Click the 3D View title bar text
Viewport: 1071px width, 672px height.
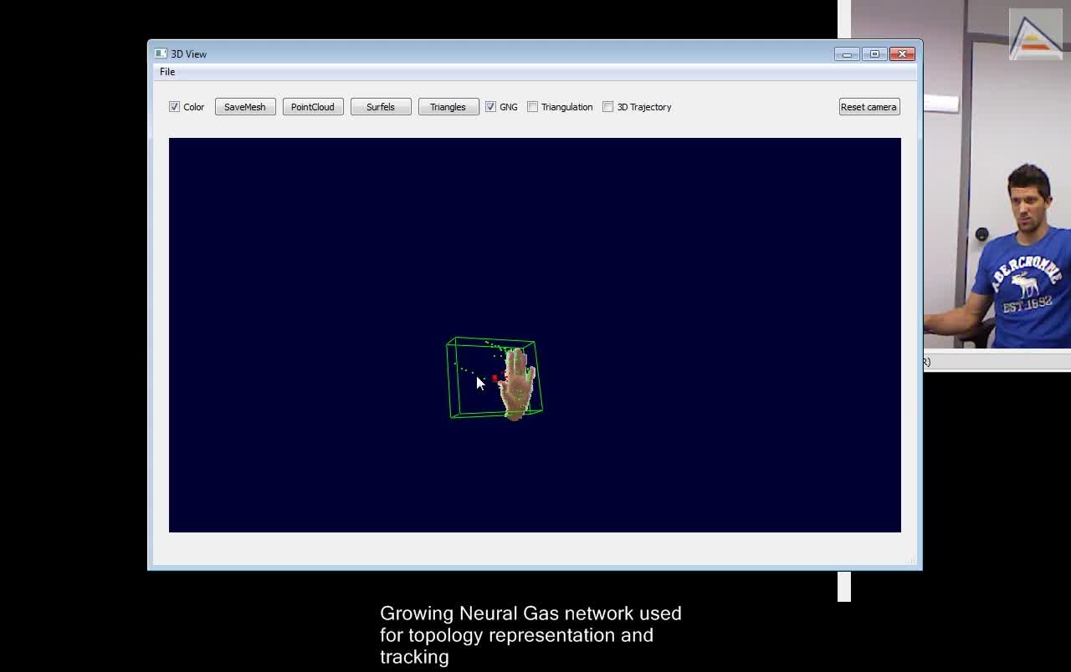pos(189,54)
